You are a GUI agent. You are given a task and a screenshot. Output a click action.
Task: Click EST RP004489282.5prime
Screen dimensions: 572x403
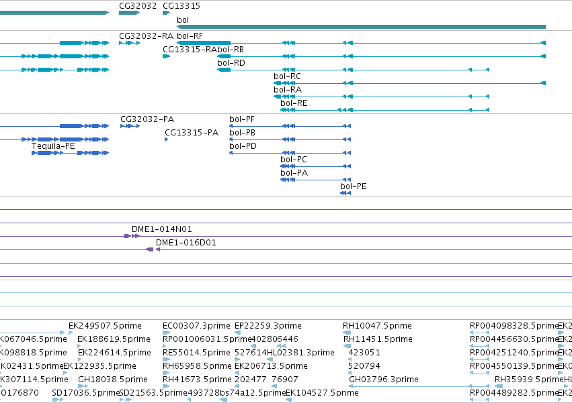[514, 393]
